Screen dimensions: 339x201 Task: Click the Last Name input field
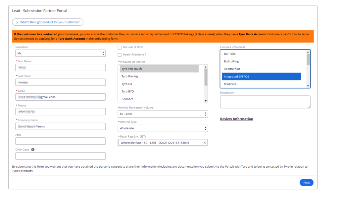pyautogui.click(x=61, y=82)
